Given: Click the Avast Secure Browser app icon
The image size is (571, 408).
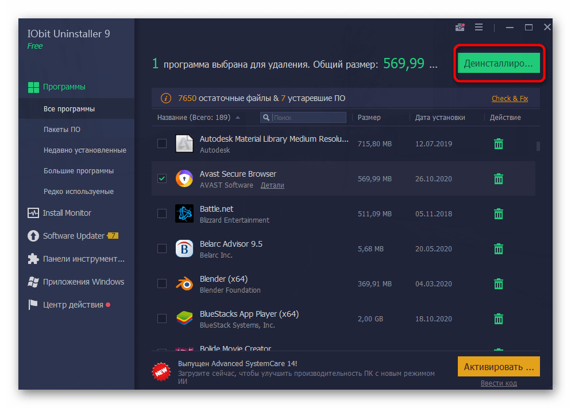Looking at the screenshot, I should pyautogui.click(x=184, y=178).
